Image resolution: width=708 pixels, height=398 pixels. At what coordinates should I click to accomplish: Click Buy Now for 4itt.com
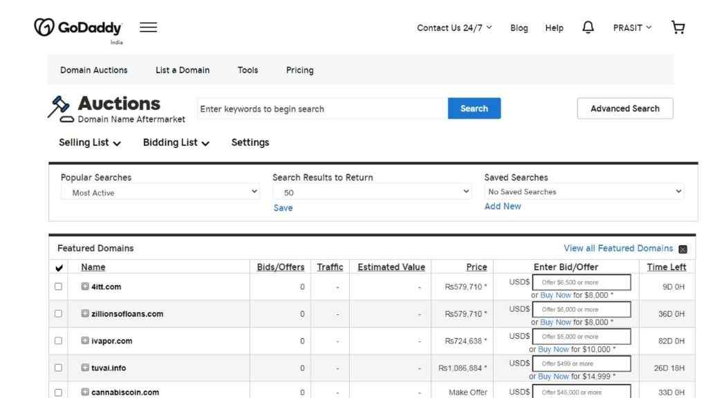(x=555, y=295)
